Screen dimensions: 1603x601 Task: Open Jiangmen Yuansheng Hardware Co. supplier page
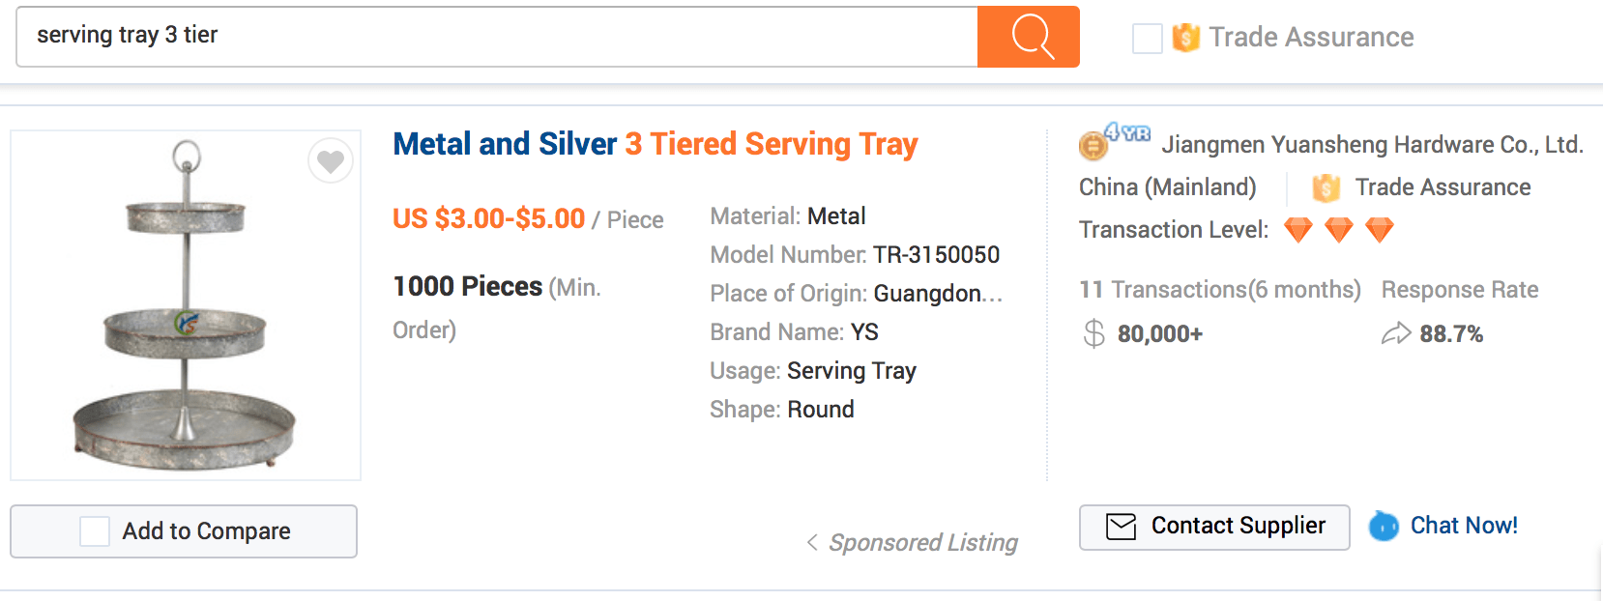click(1372, 145)
